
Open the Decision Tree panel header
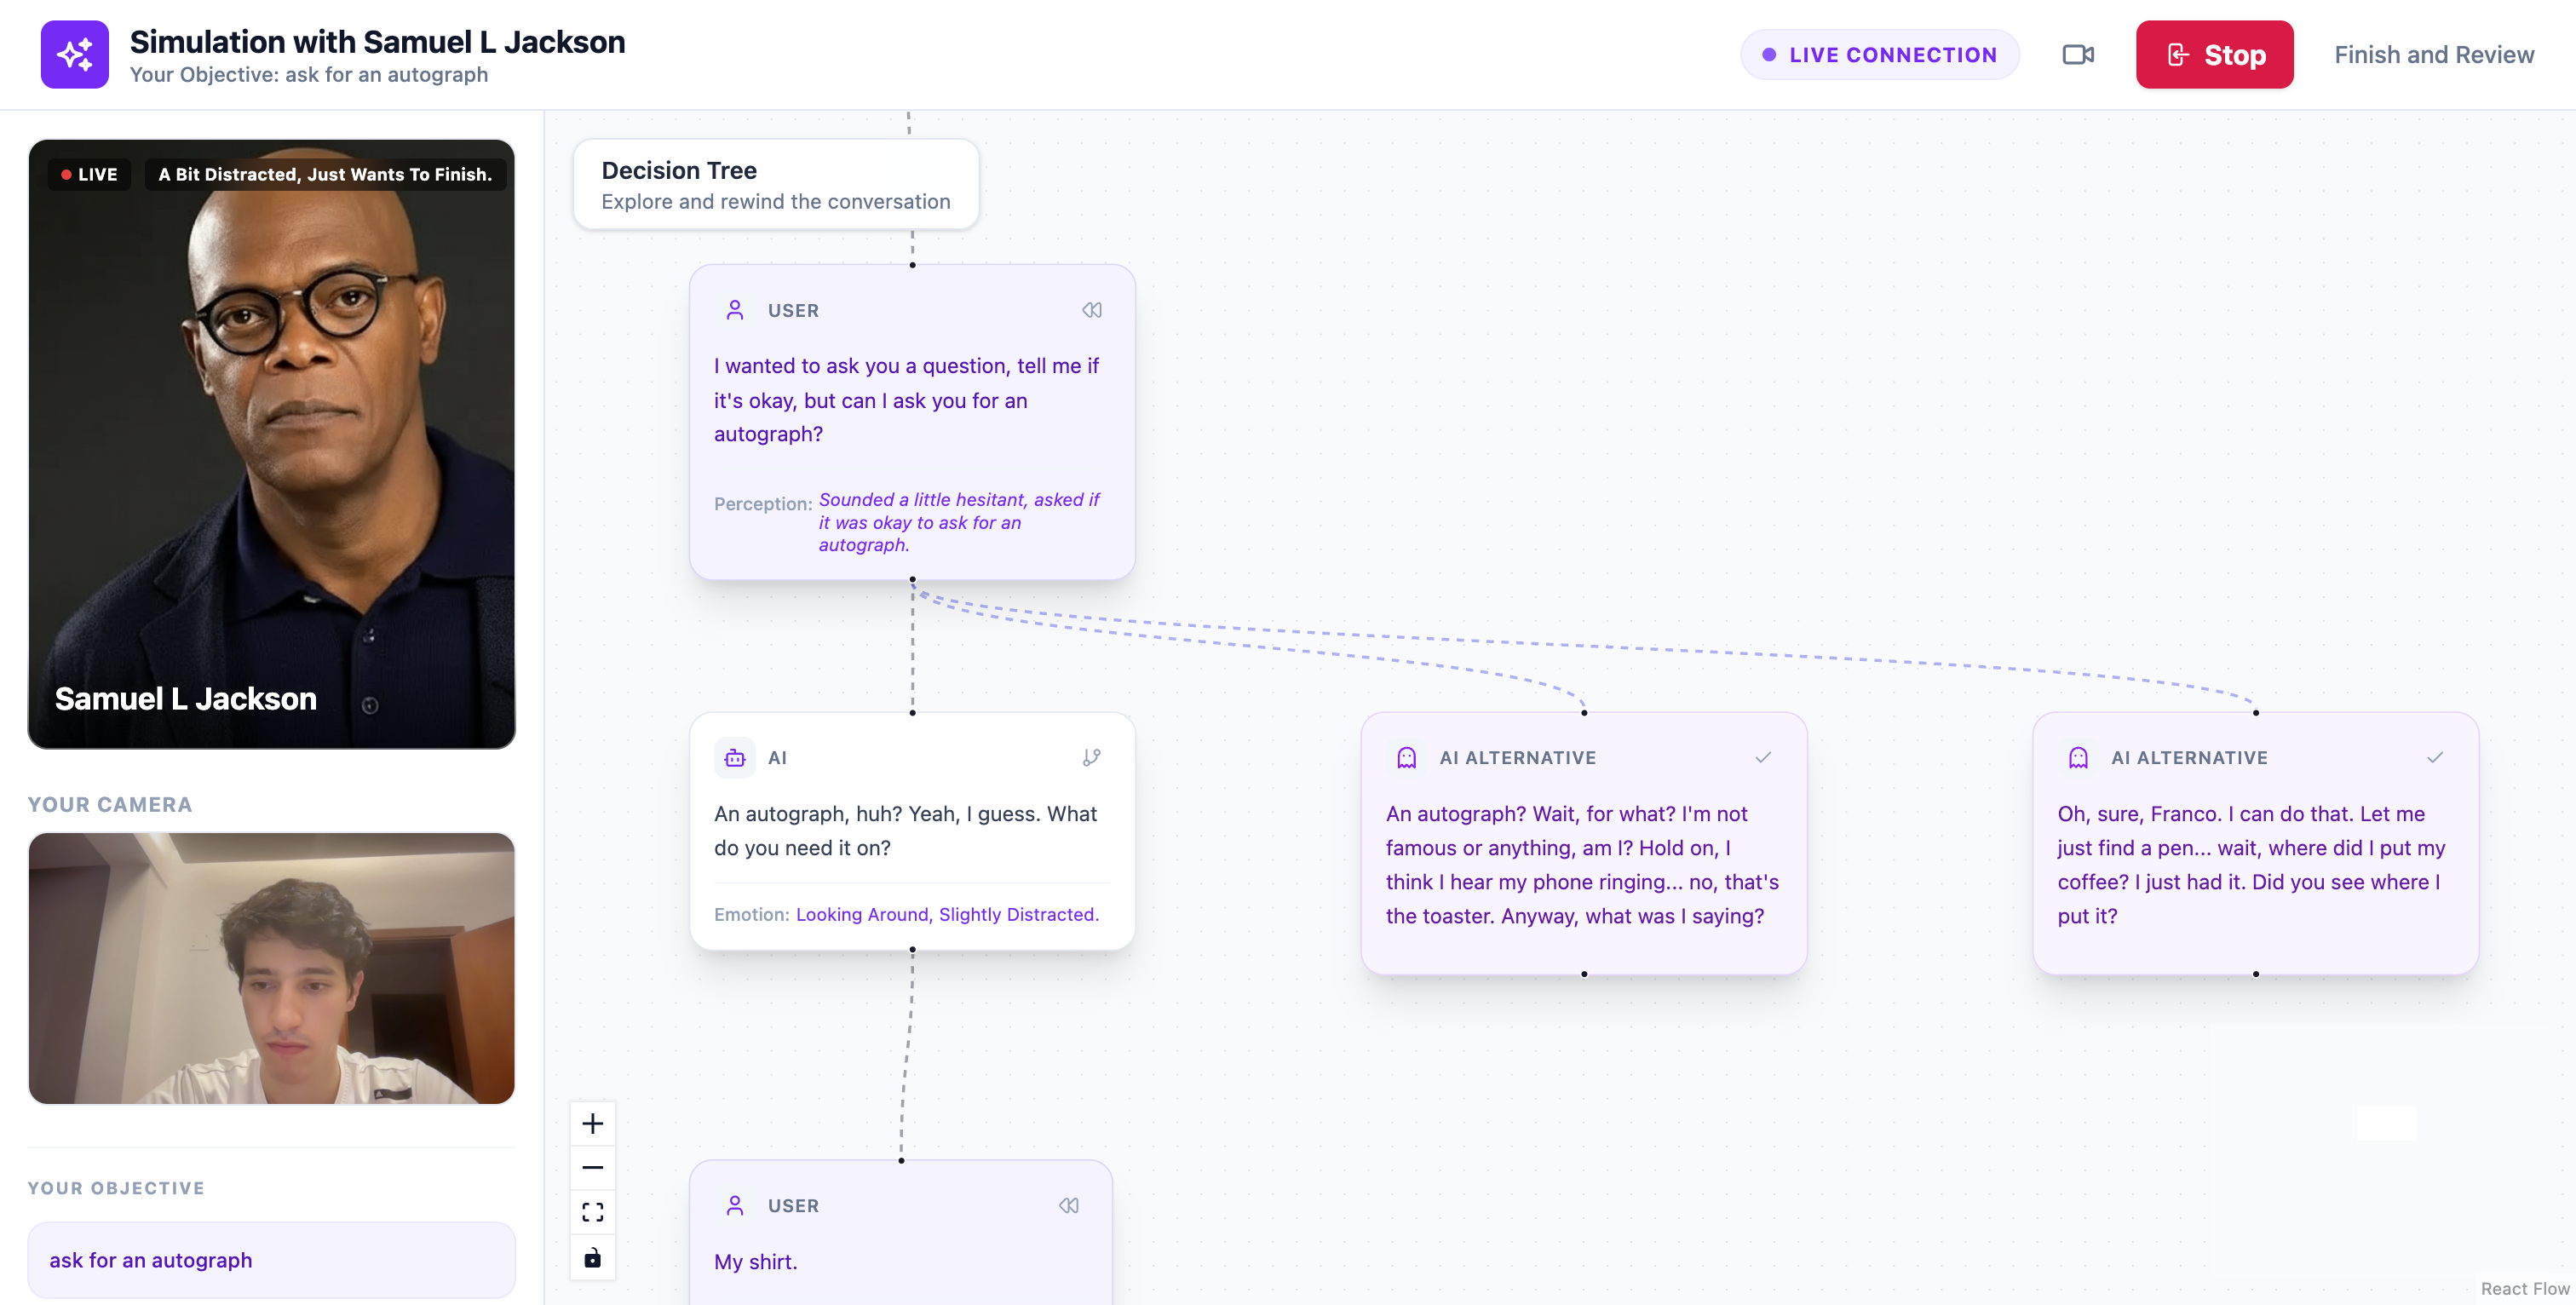click(x=775, y=185)
